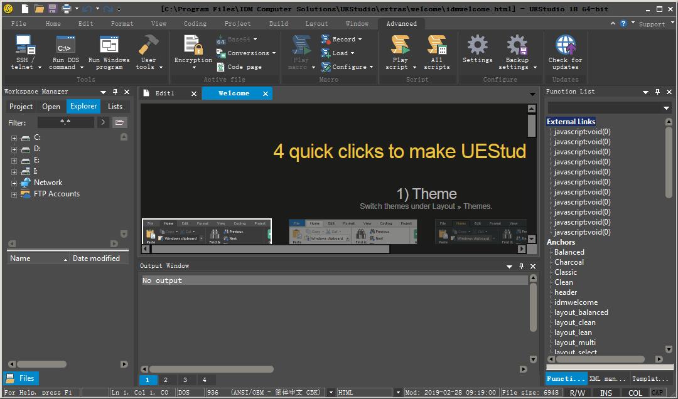Click the Play script icon
The height and width of the screenshot is (399, 678).
point(400,44)
